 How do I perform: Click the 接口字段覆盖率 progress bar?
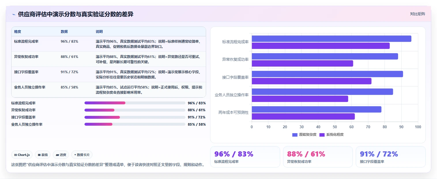tap(135, 117)
